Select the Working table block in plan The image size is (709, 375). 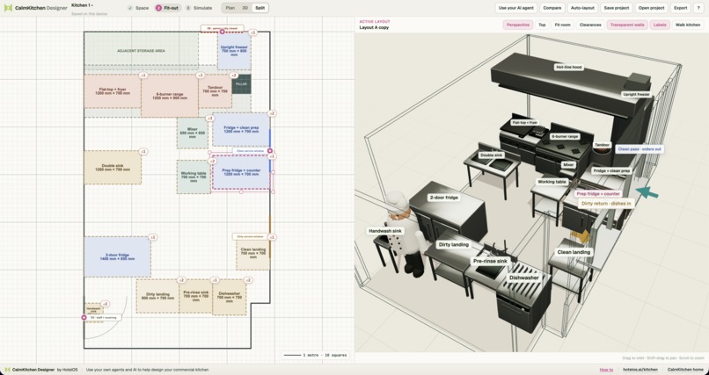point(193,177)
